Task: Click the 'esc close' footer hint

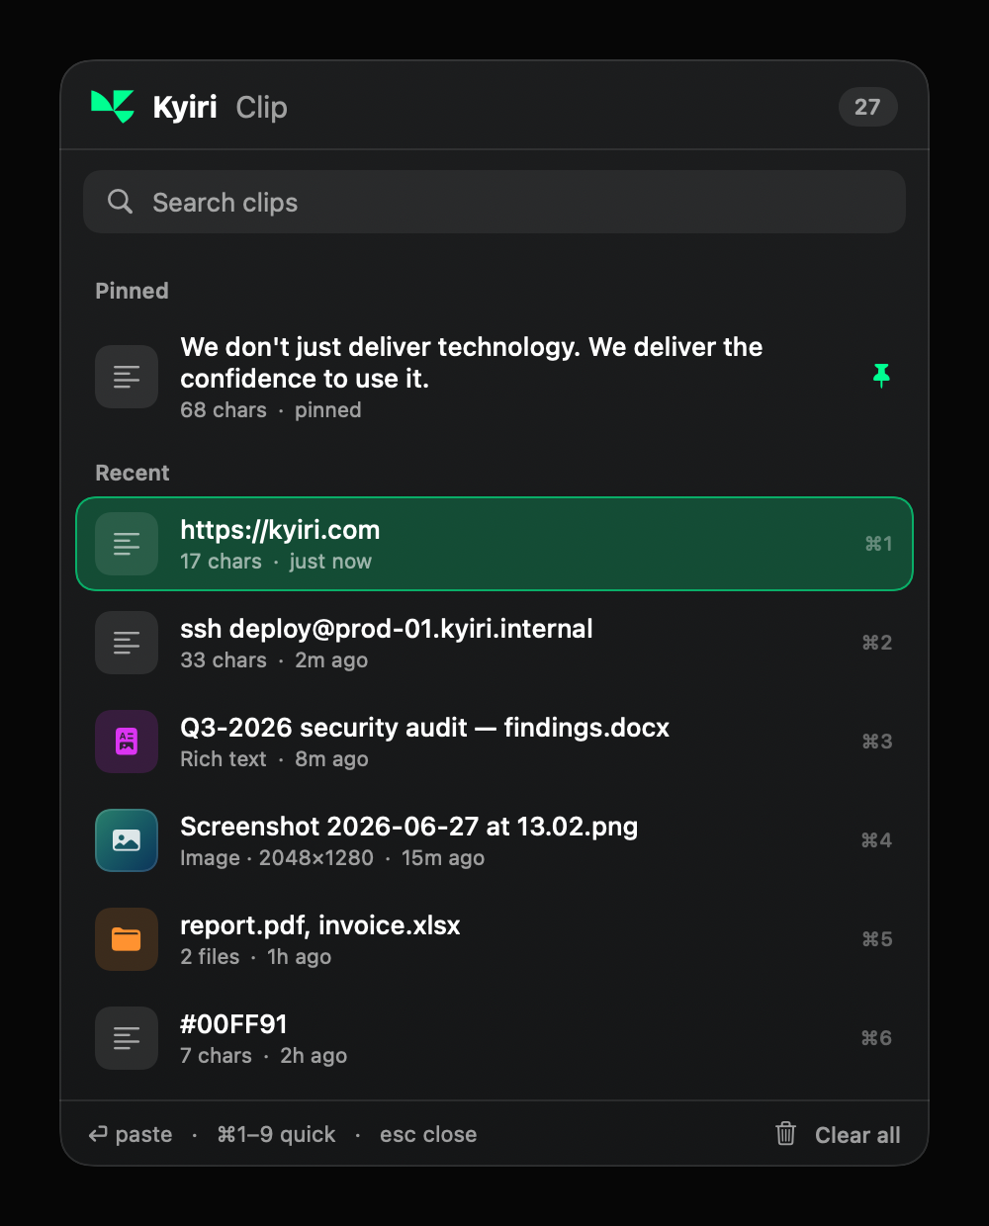Action: coord(428,1134)
